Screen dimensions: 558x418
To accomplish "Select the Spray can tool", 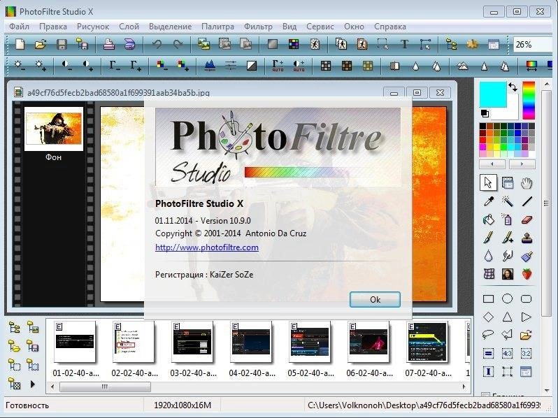I will pyautogui.click(x=508, y=219).
